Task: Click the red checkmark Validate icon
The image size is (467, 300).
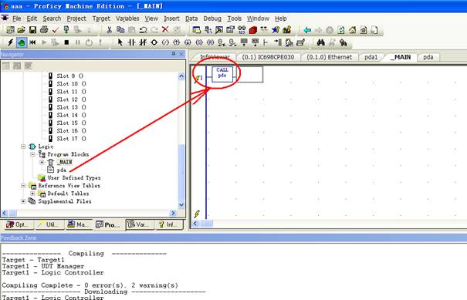Action: click(x=55, y=30)
